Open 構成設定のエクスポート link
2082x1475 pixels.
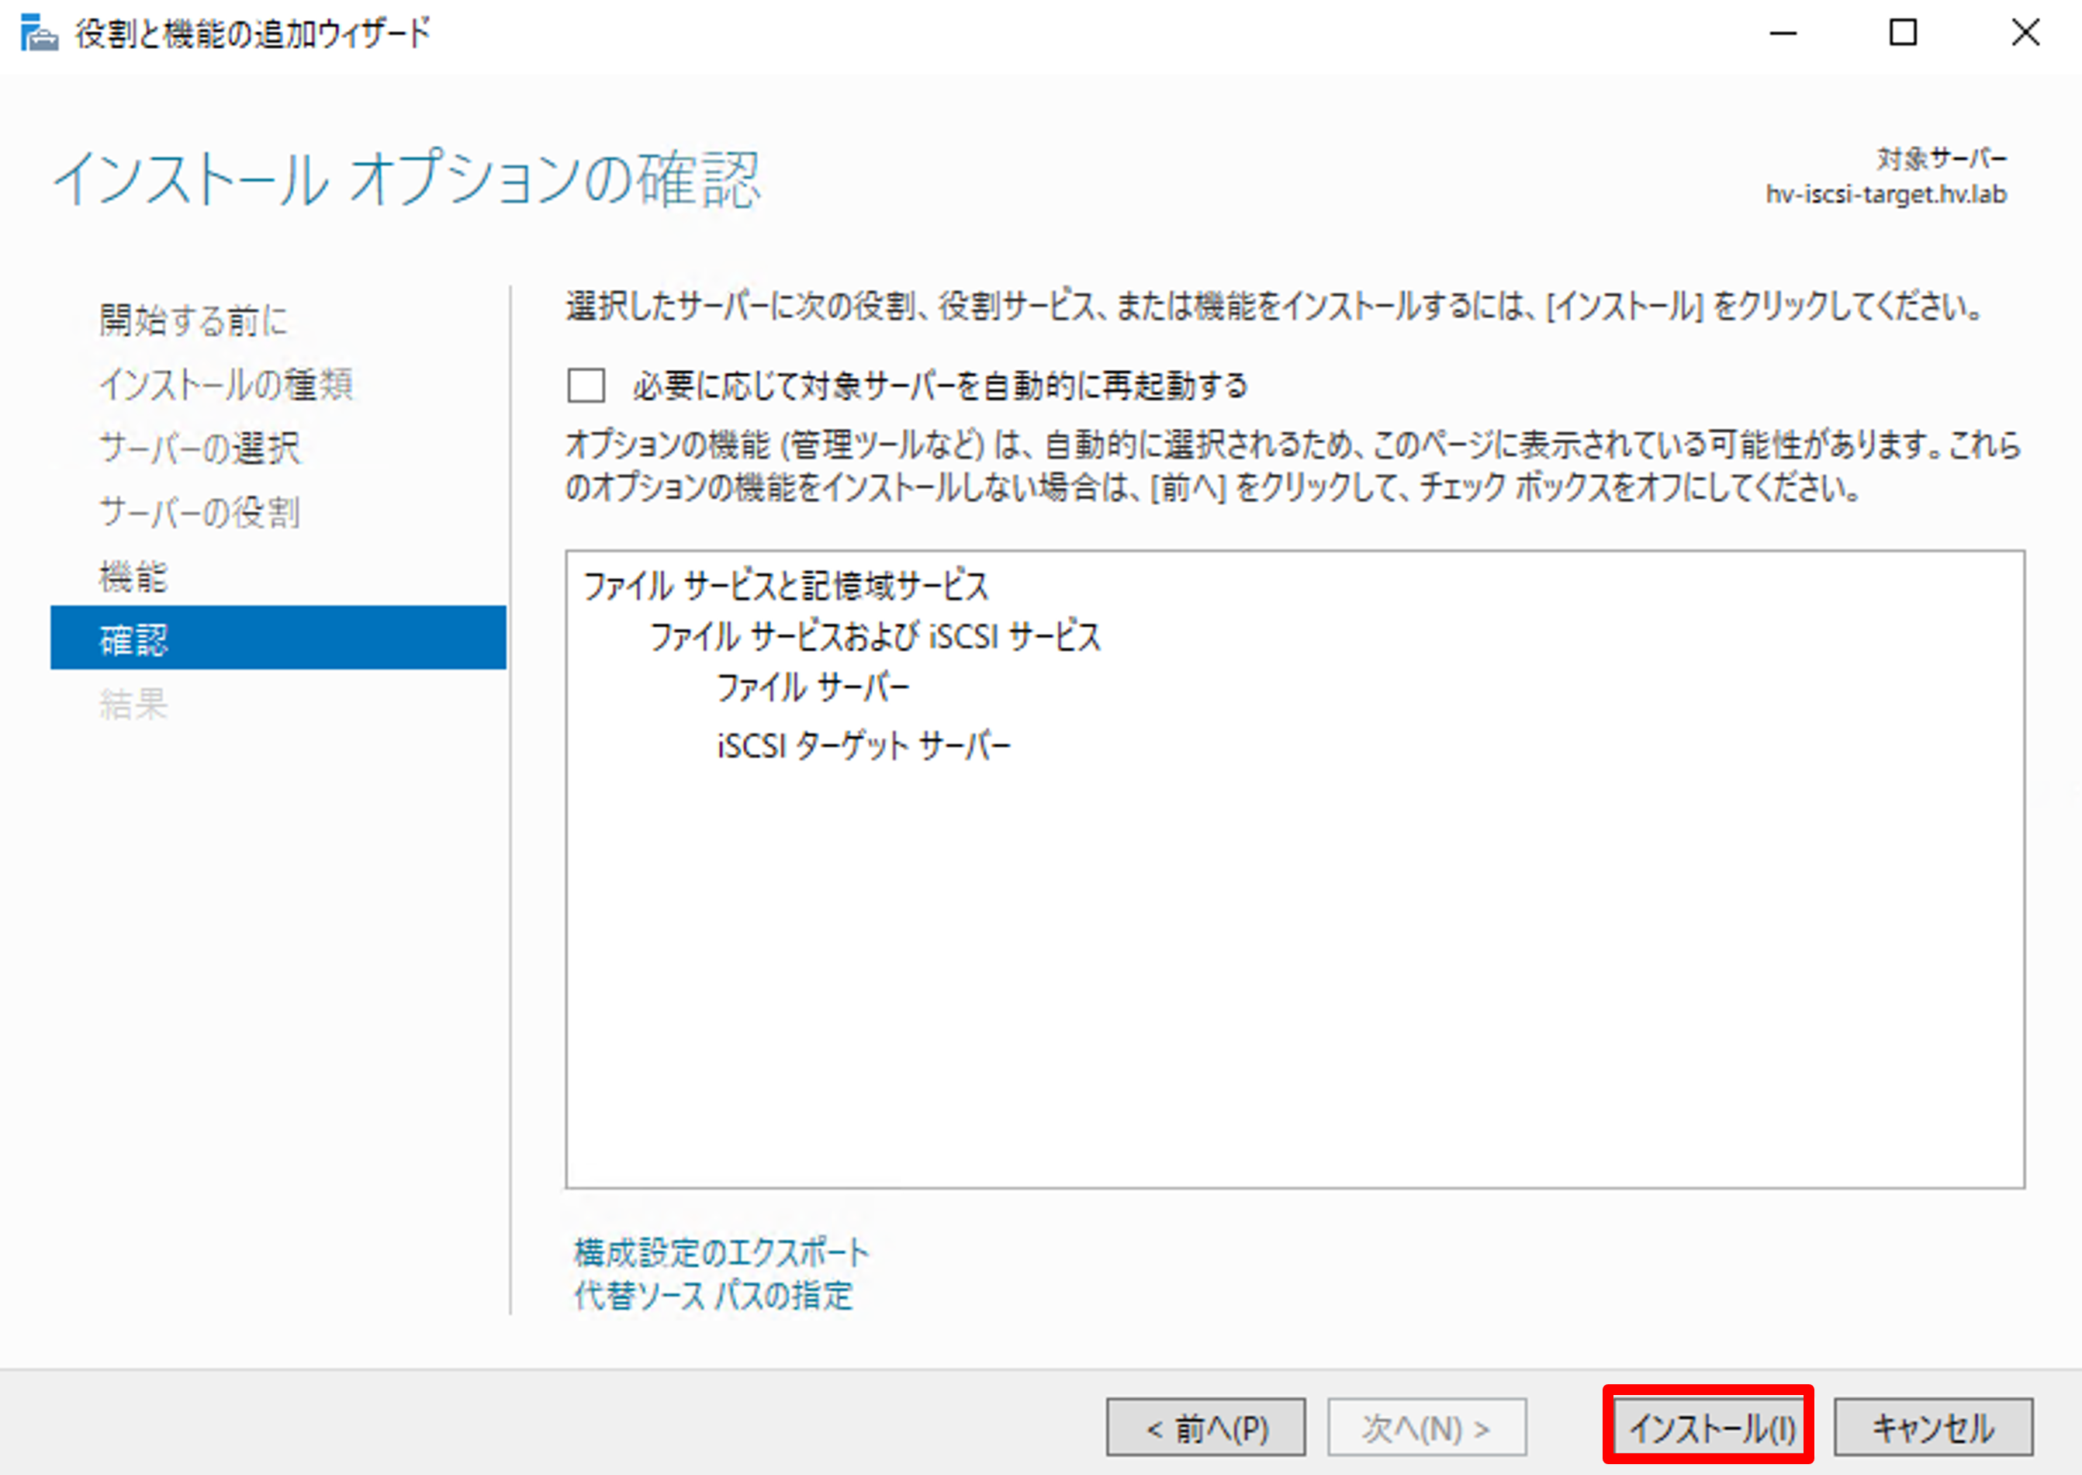click(x=721, y=1253)
